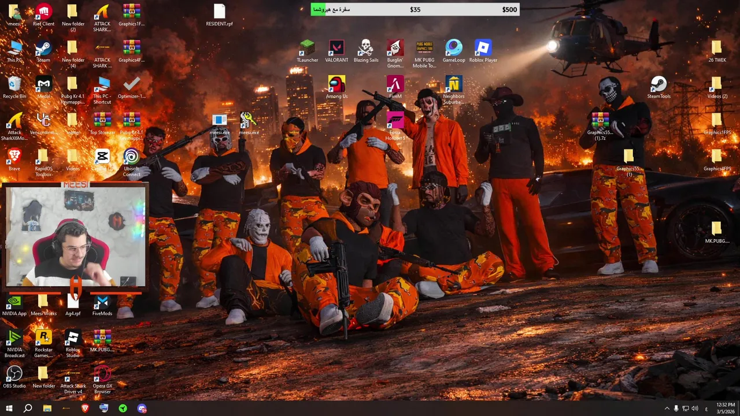Expand the hidden system tray icons chevron
740x416 pixels.
tap(667, 408)
